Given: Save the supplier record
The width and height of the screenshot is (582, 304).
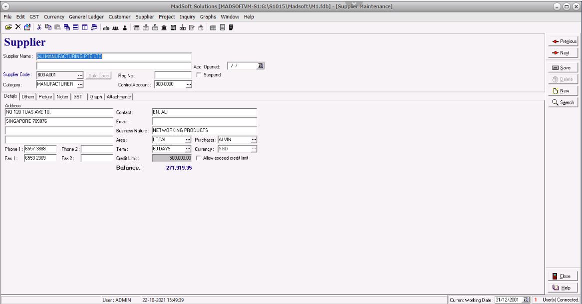Looking at the screenshot, I should [564, 67].
